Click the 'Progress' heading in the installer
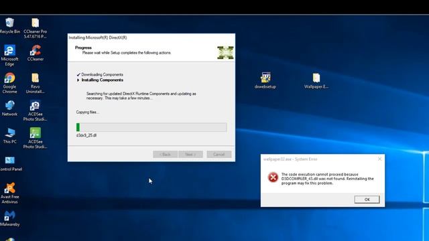The height and width of the screenshot is (241, 429). click(83, 48)
